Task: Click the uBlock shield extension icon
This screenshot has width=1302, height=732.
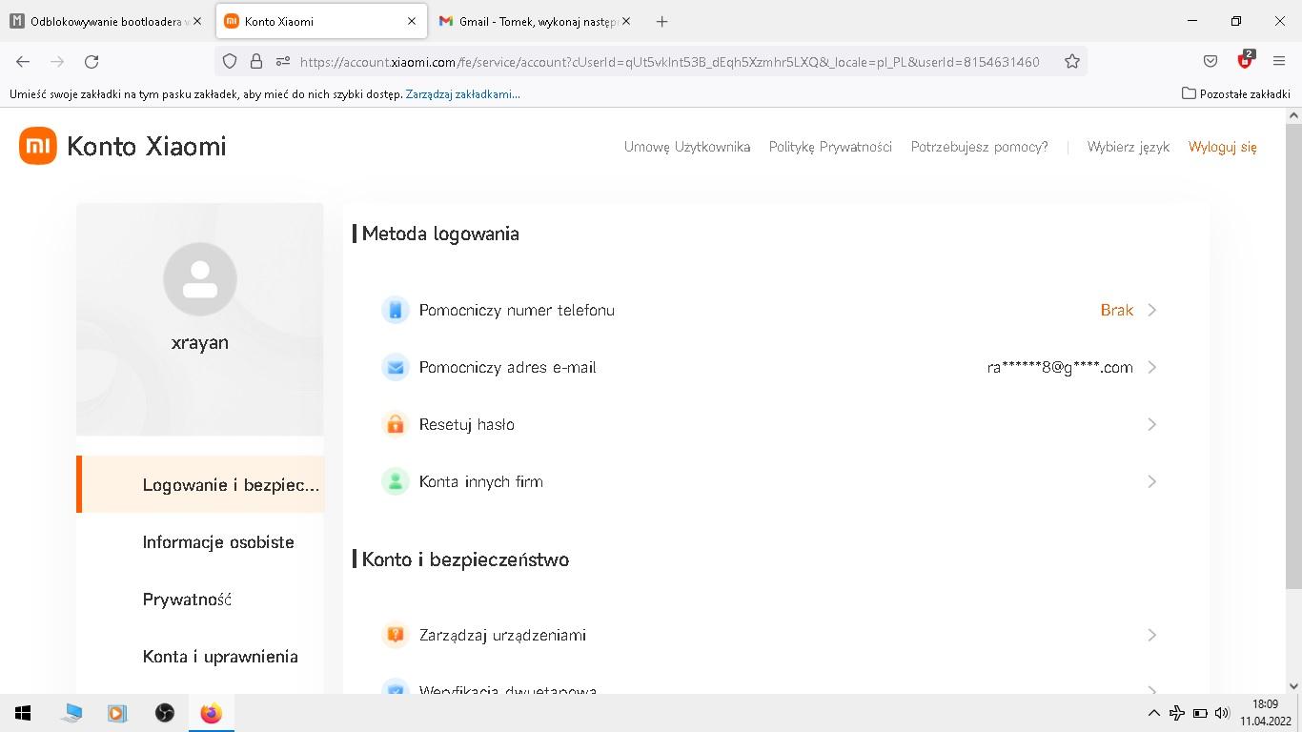Action: point(1245,61)
